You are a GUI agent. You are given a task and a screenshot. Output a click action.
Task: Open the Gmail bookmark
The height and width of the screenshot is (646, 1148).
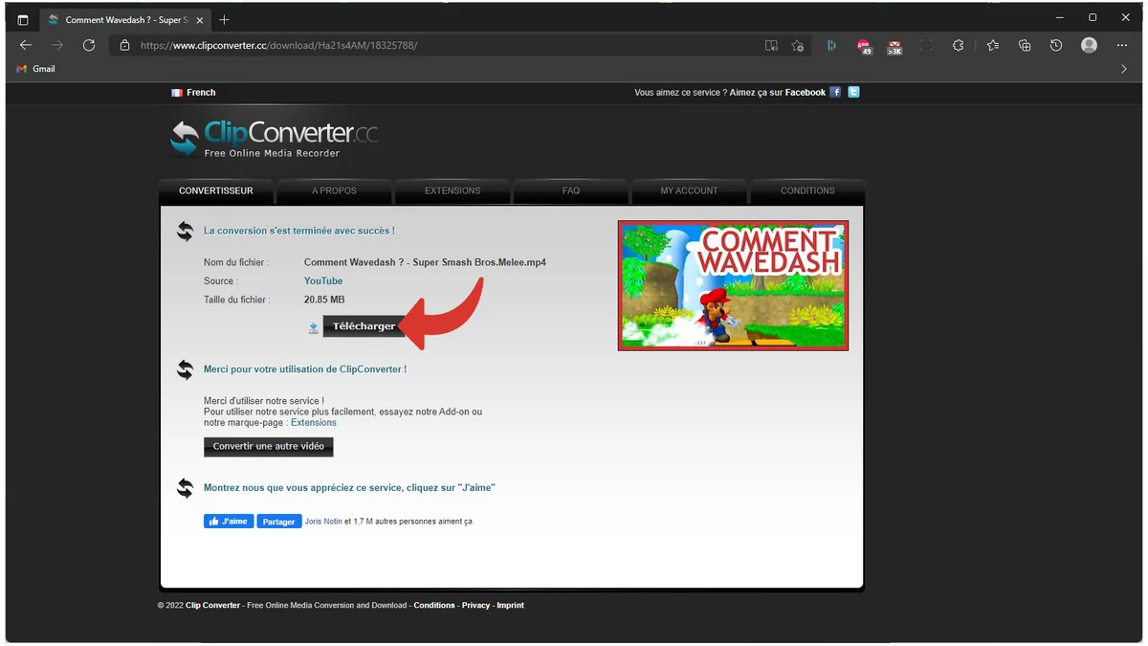pyautogui.click(x=35, y=69)
